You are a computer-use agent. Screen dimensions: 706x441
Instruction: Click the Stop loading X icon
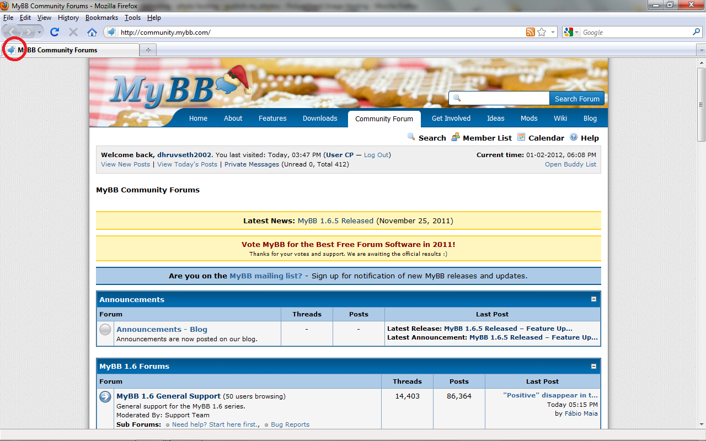(73, 32)
